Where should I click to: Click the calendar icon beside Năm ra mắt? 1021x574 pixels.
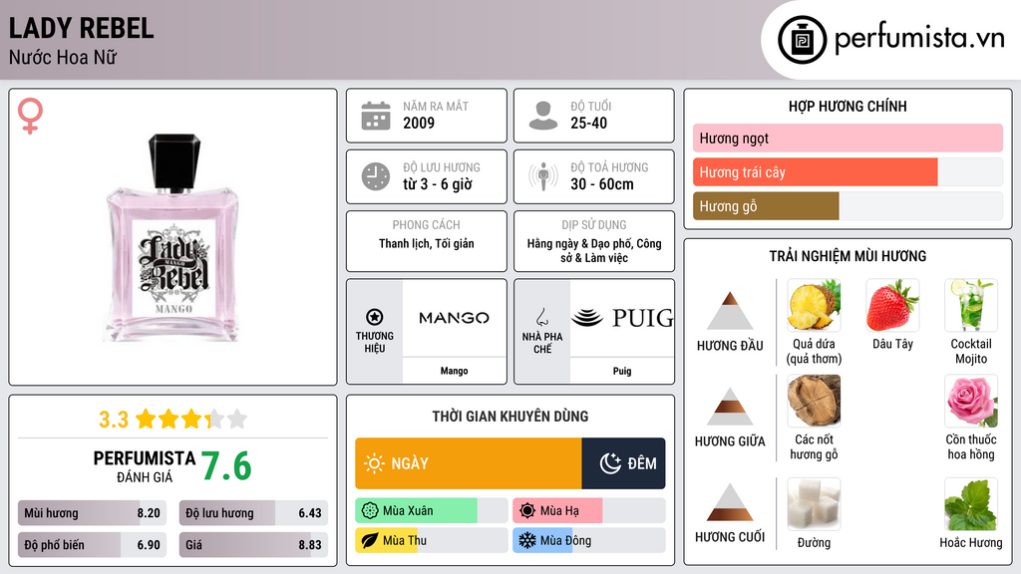(376, 116)
